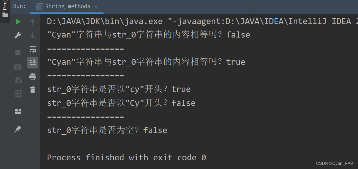Close the String_methods tab
The height and width of the screenshot is (169, 358).
(96, 7)
